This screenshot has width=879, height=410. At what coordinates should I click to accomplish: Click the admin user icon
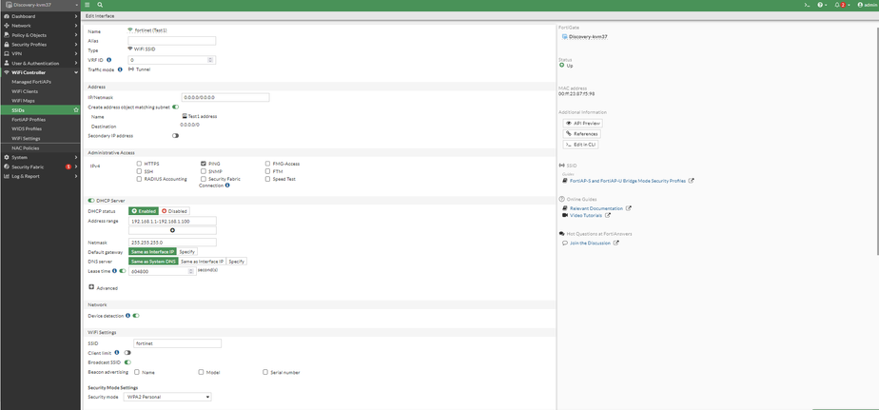pyautogui.click(x=860, y=4)
